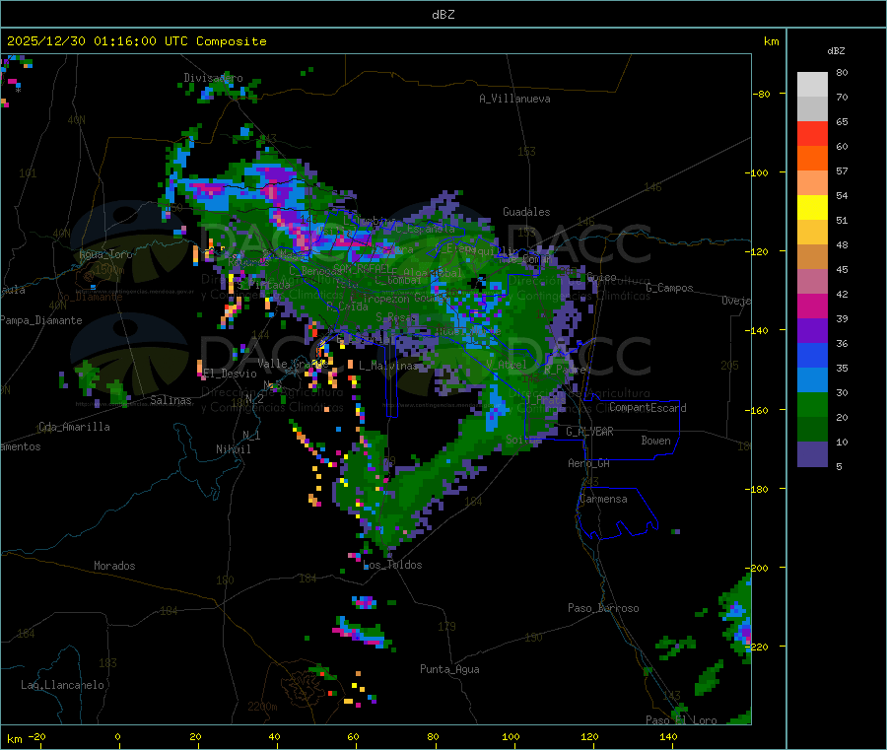Image resolution: width=887 pixels, height=750 pixels.
Task: Click the 'Los_Toldos' map label
Action: (x=392, y=565)
